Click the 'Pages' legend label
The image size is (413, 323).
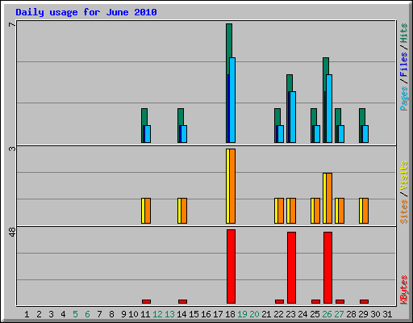[403, 99]
